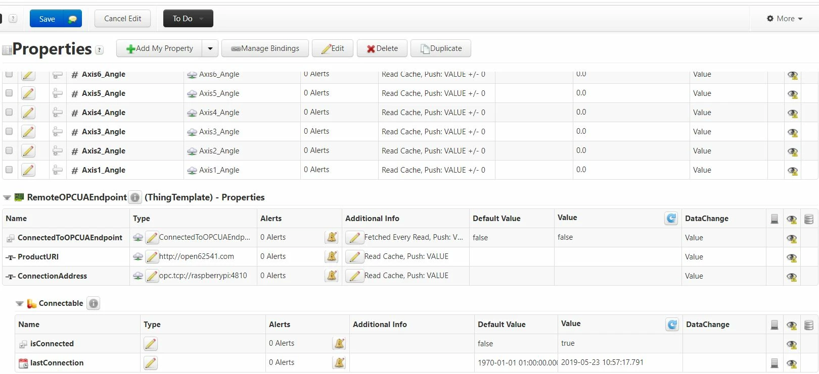Click the lastConnection property name

tap(57, 363)
